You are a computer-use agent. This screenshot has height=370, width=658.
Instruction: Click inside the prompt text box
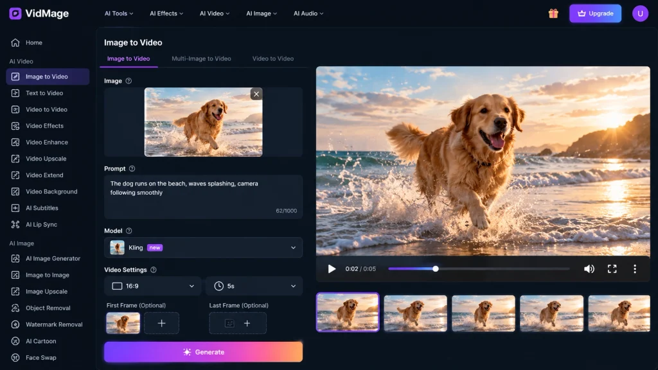tap(203, 197)
